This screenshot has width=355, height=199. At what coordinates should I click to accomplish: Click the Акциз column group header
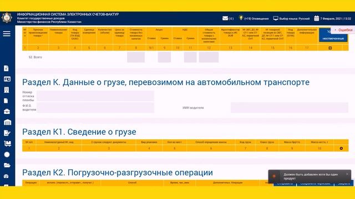[x=159, y=30]
